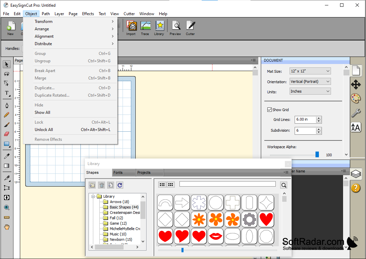Select the Pencil tool

pyautogui.click(x=6, y=115)
